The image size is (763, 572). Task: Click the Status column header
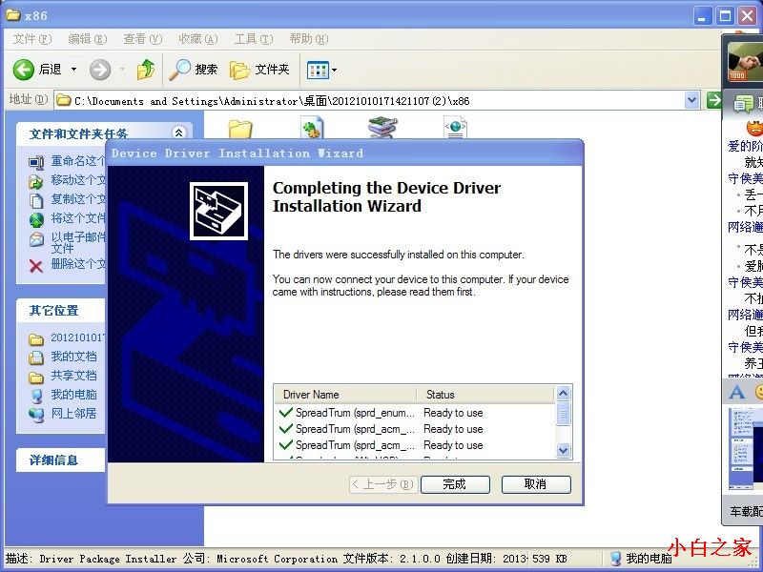[485, 395]
